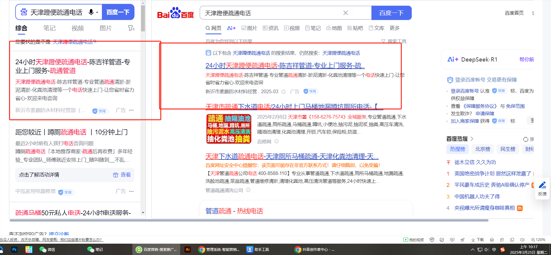Click the browser engine mode icon
This screenshot has width=551, height=255.
502,240
